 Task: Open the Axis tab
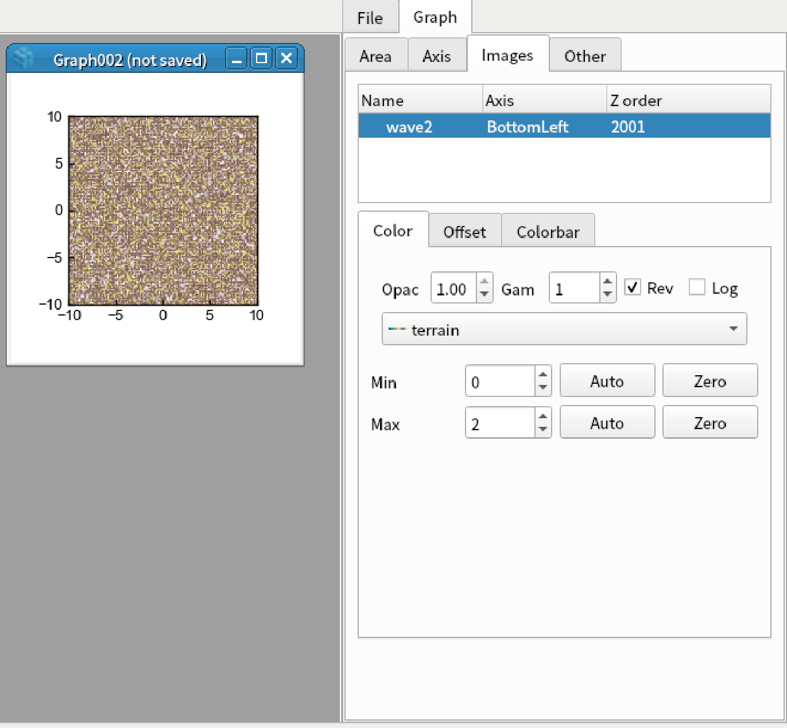(x=437, y=56)
